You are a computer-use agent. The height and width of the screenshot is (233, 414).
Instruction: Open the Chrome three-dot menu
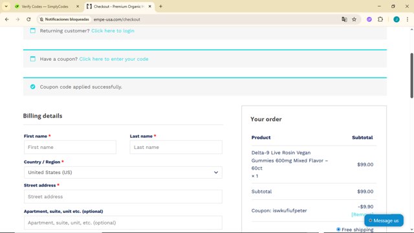click(408, 19)
